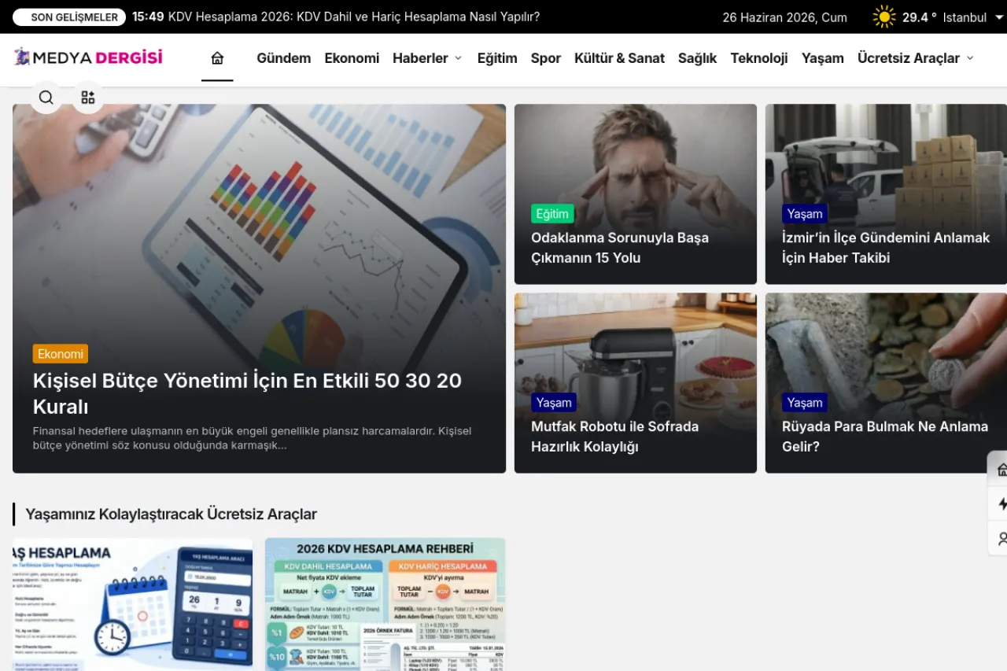Click the floating sidebar home icon
The height and width of the screenshot is (671, 1007).
point(1001,470)
